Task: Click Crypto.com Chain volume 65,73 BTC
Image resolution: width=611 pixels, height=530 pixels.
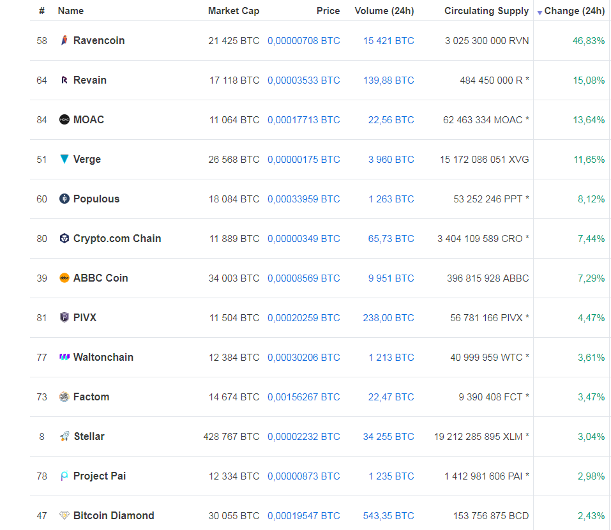Action: 391,239
